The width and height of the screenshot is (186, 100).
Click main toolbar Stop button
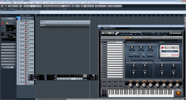click(33, 6)
